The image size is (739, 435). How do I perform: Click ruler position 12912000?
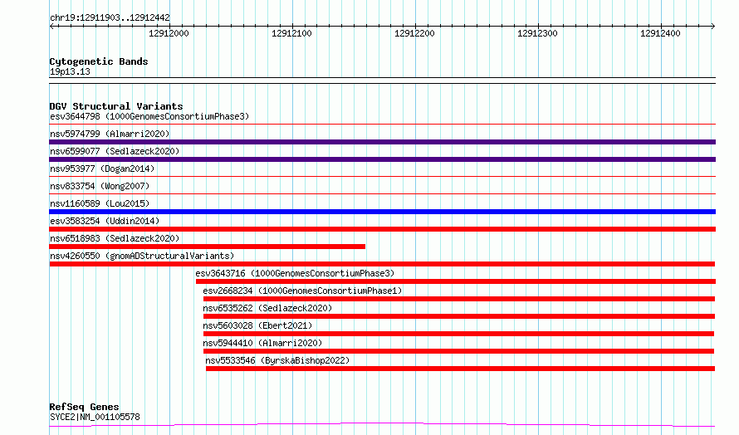pos(169,33)
